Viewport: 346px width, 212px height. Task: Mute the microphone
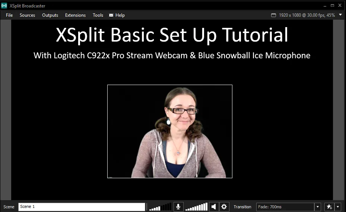coord(178,207)
